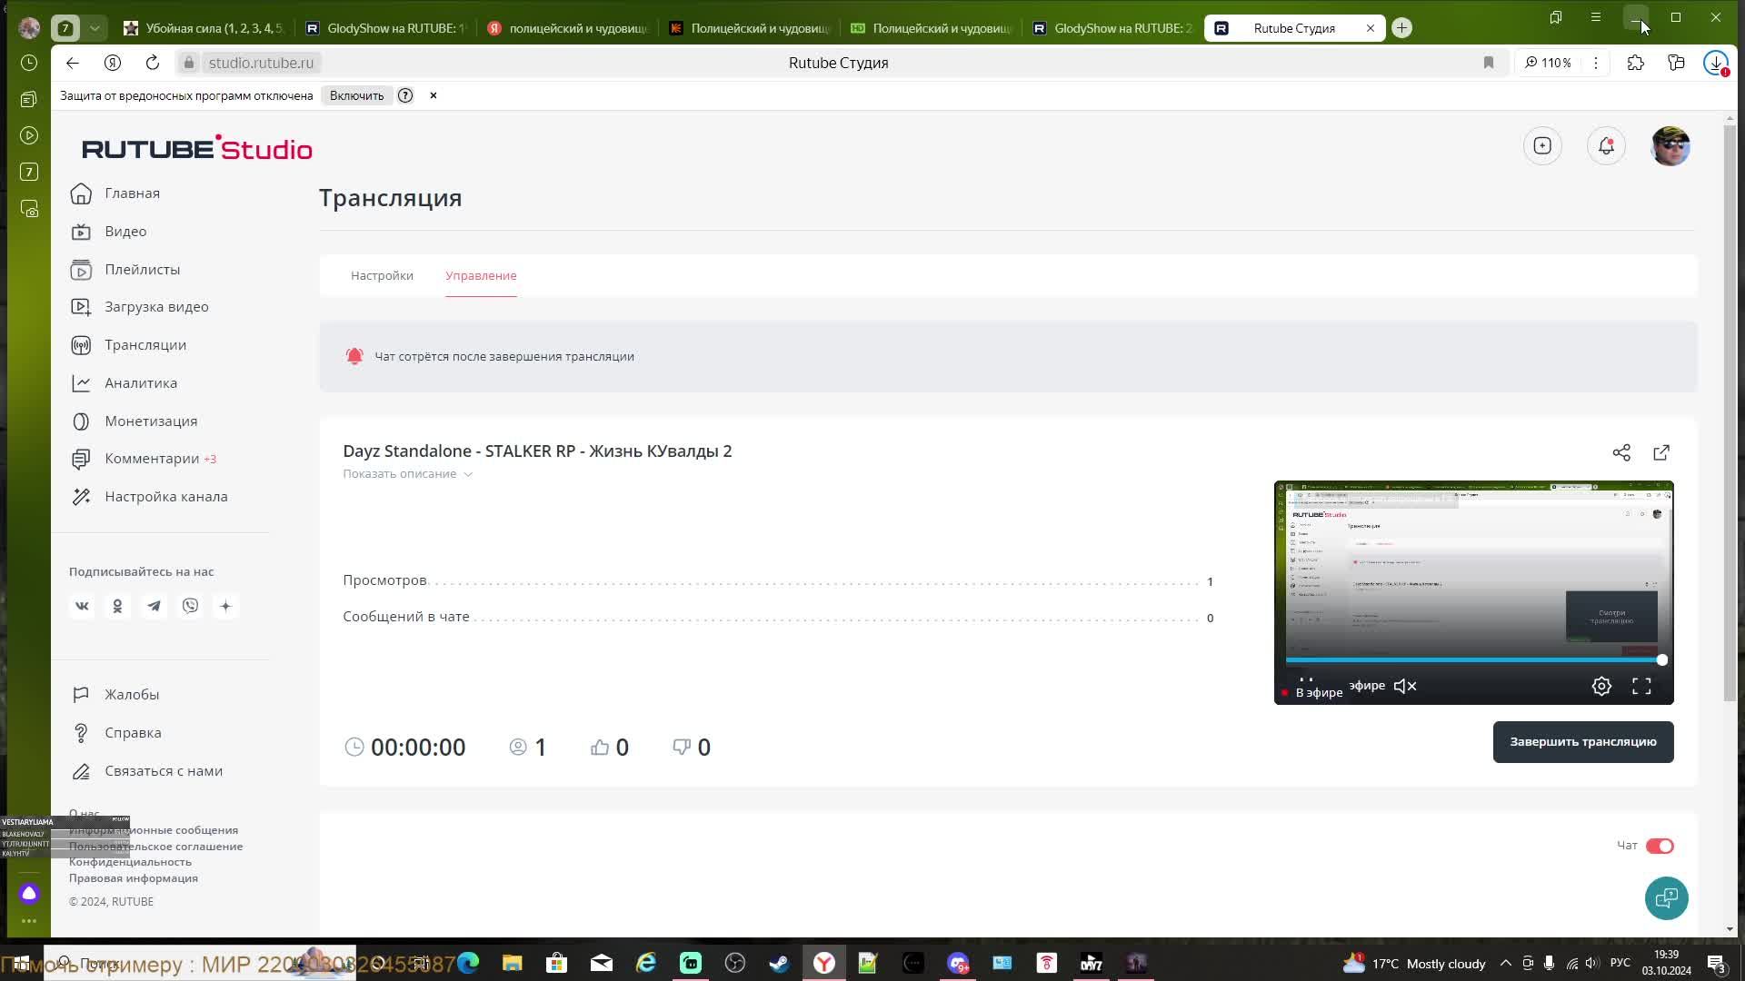The height and width of the screenshot is (981, 1745).
Task: Open the 110% zoom indicator
Action: coord(1549,63)
